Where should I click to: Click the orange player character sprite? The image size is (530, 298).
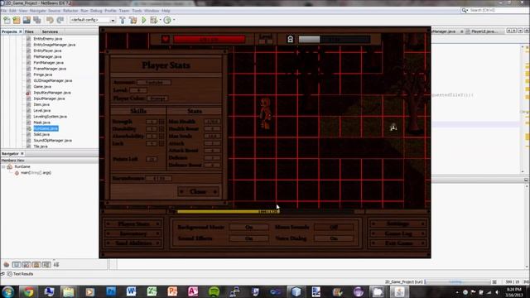click(265, 113)
